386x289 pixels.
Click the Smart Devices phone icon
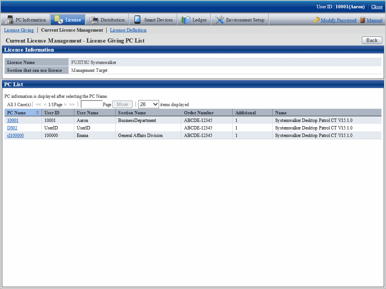137,20
